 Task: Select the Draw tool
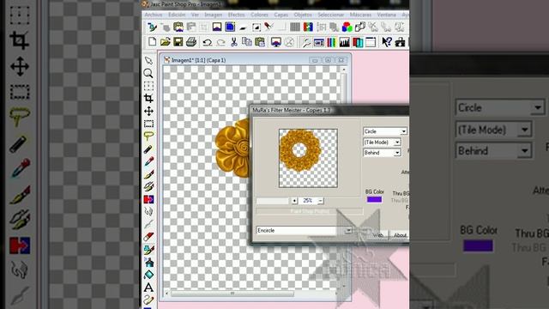tap(148, 300)
